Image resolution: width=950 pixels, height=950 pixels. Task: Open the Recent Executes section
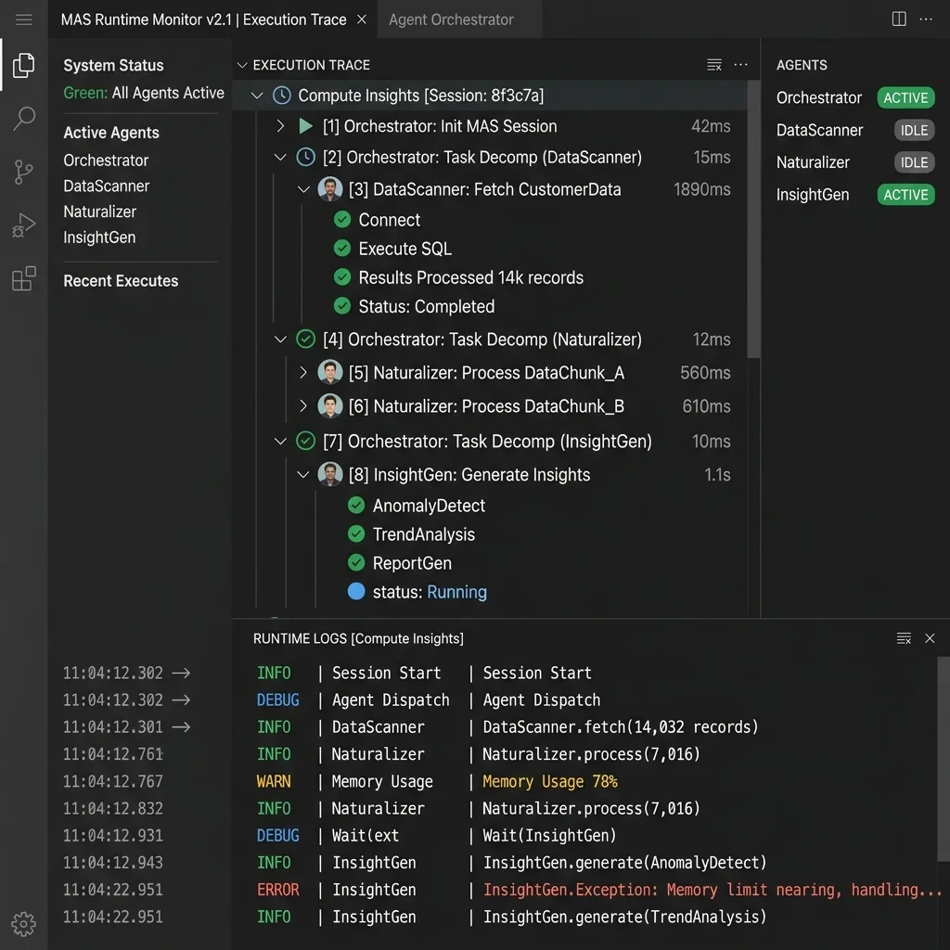[122, 281]
